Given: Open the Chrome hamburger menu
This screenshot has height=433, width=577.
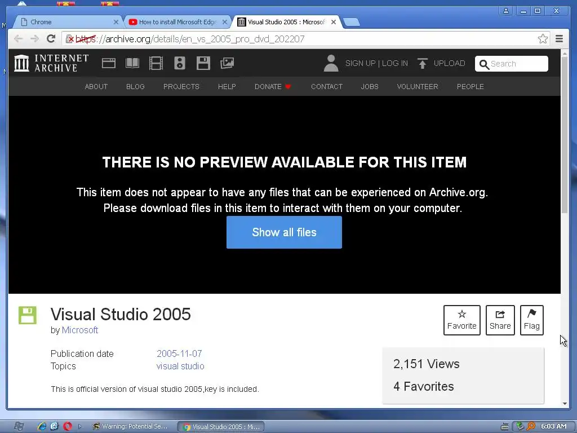Looking at the screenshot, I should [x=559, y=39].
